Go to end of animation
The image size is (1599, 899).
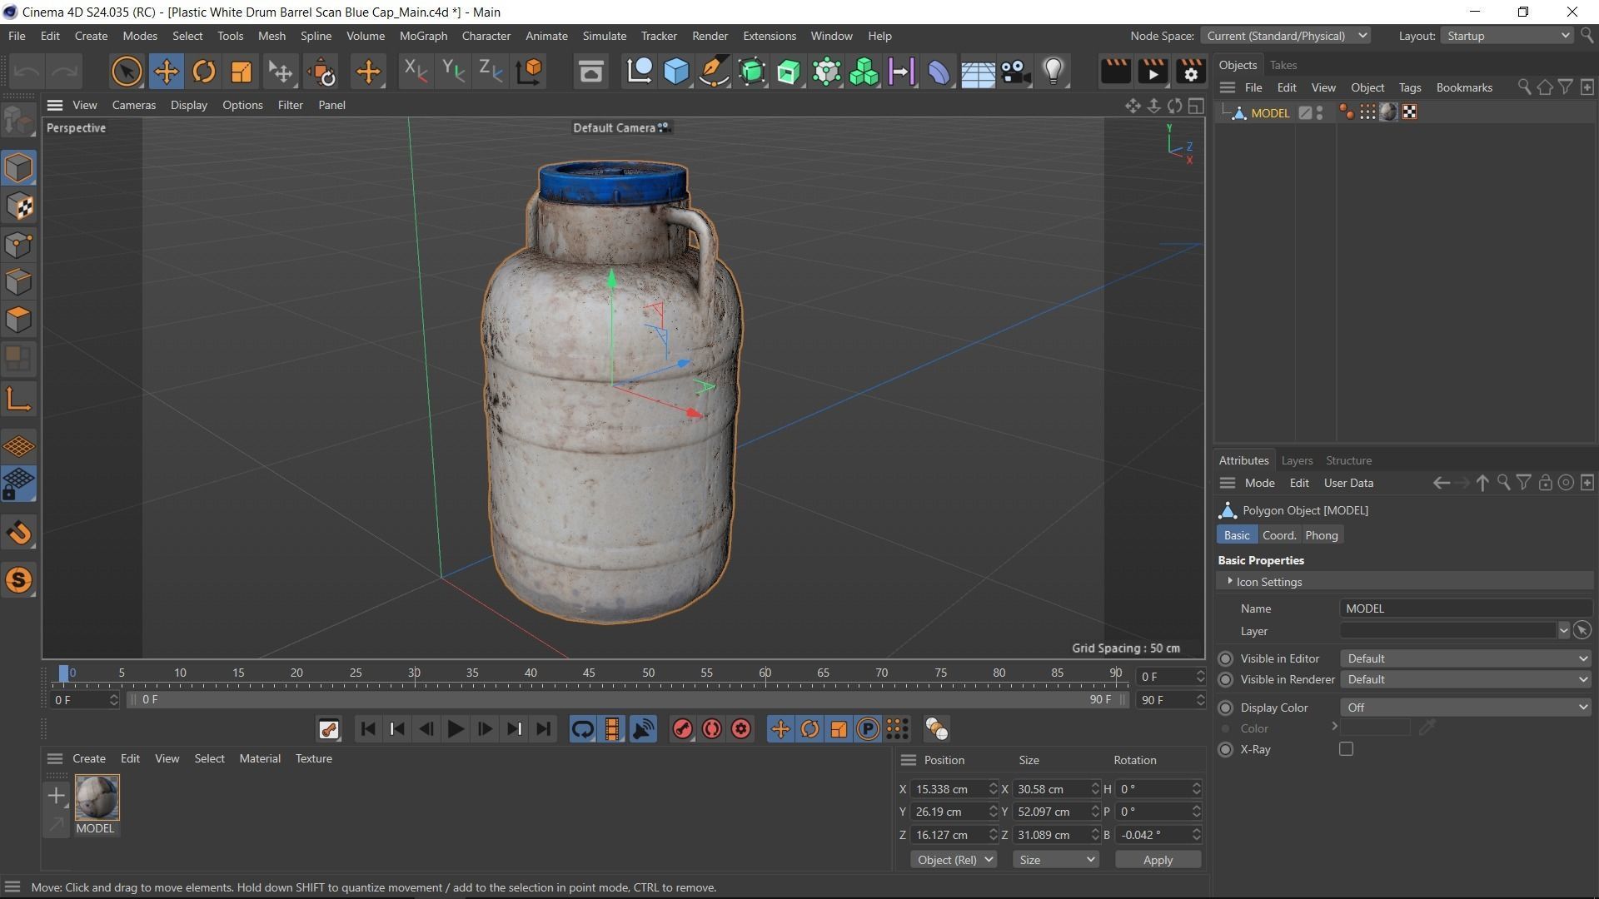[543, 729]
